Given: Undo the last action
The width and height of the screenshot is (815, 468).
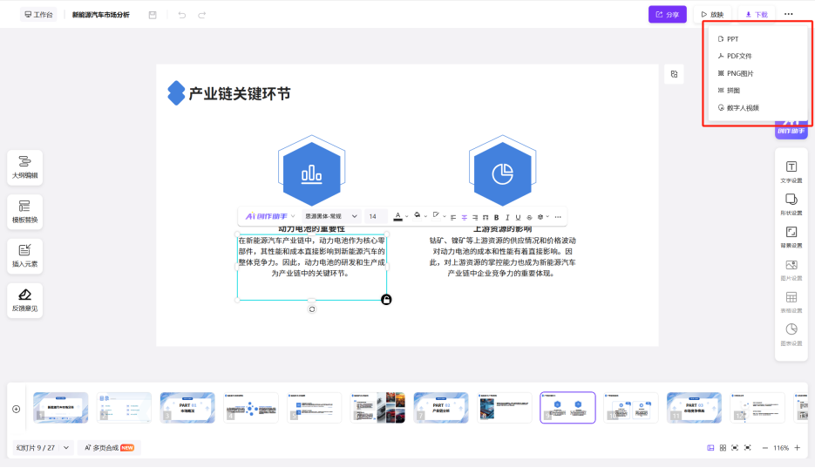Looking at the screenshot, I should [x=182, y=15].
